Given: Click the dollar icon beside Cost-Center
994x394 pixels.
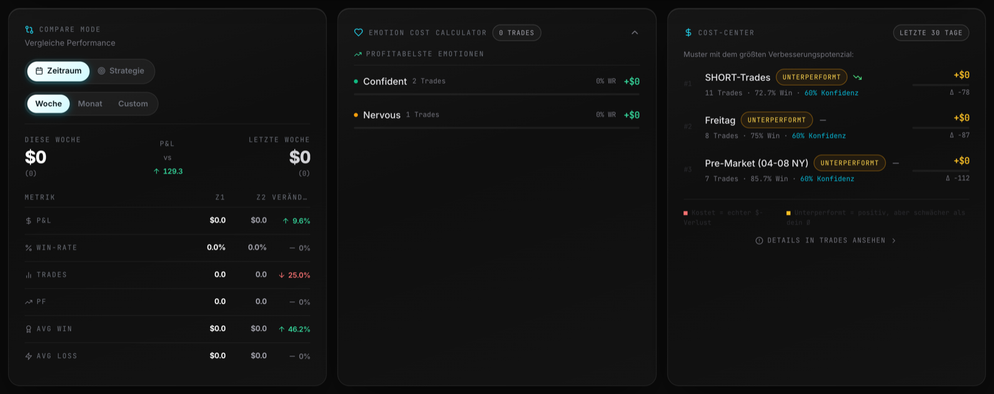Looking at the screenshot, I should coord(688,33).
